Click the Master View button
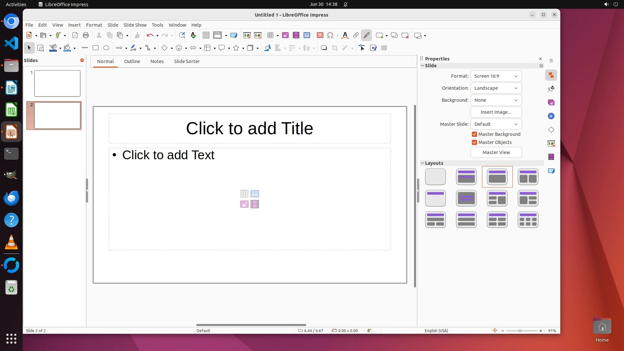Viewport: 624px width, 351px height. (496, 152)
